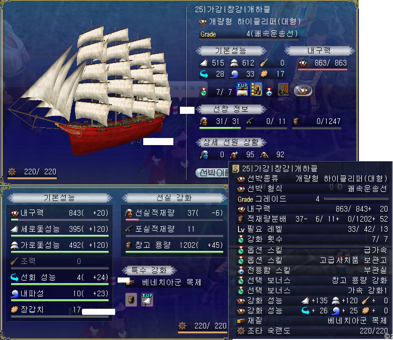Image resolution: width=393 pixels, height=340 pixels.
Task: Click the sail UP icon under 특수 강화
Action: coord(147,300)
